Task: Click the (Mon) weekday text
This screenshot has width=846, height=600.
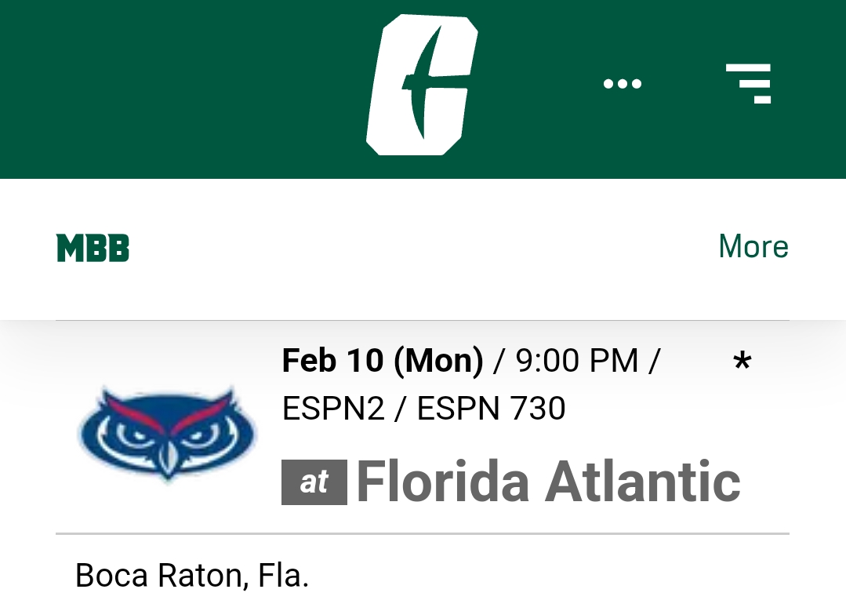Action: [x=438, y=361]
